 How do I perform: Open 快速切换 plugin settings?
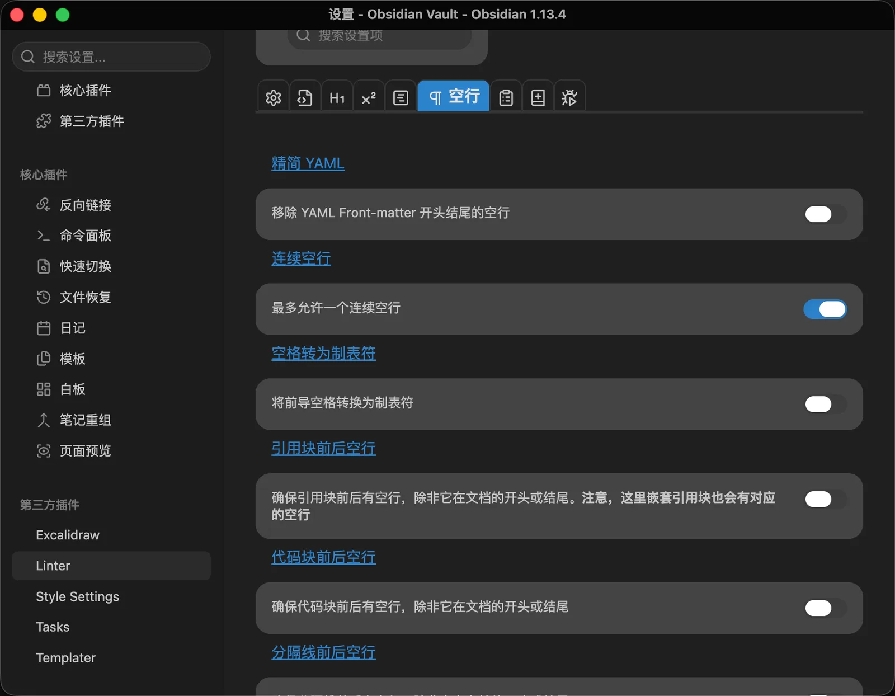coord(111,266)
